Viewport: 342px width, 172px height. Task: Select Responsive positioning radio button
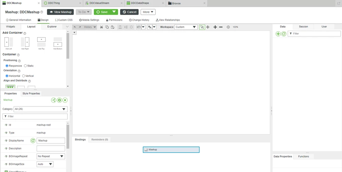pos(7,66)
